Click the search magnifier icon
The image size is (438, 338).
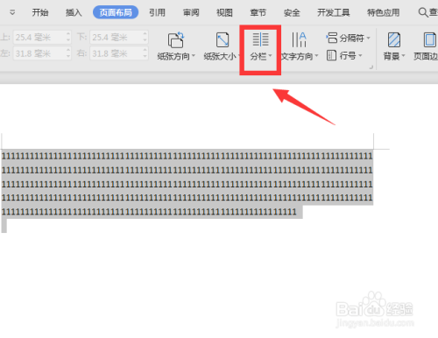point(423,12)
